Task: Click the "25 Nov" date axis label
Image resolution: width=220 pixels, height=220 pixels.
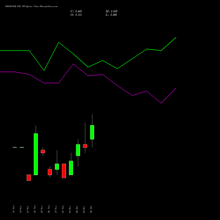Action: click(42, 209)
